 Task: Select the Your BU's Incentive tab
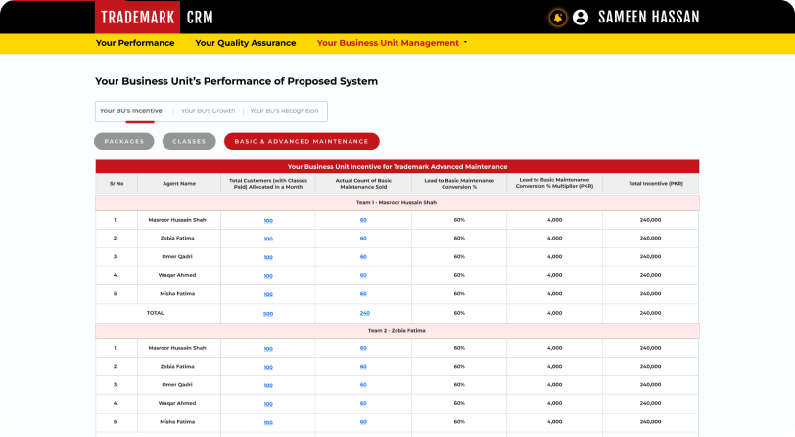(131, 111)
